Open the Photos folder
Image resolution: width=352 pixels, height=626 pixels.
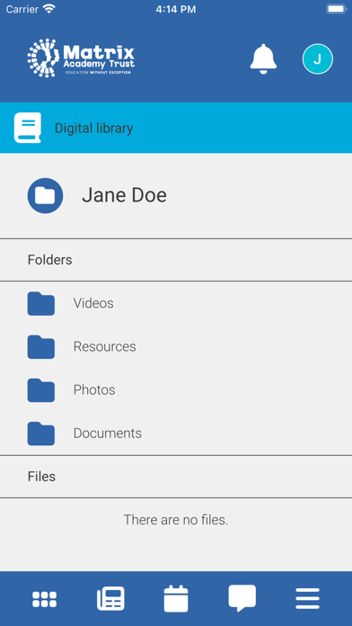tap(176, 390)
